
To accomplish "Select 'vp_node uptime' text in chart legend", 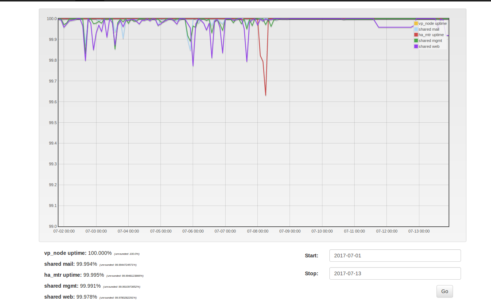I will coord(433,23).
